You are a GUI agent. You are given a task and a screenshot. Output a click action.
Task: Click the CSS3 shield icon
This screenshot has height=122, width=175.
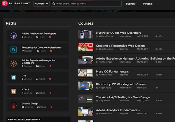(13, 78)
